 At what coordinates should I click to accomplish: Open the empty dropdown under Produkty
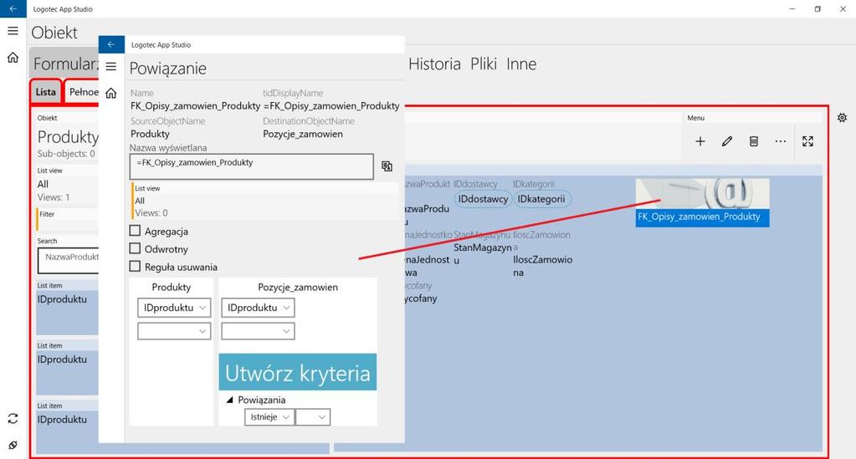tap(174, 331)
